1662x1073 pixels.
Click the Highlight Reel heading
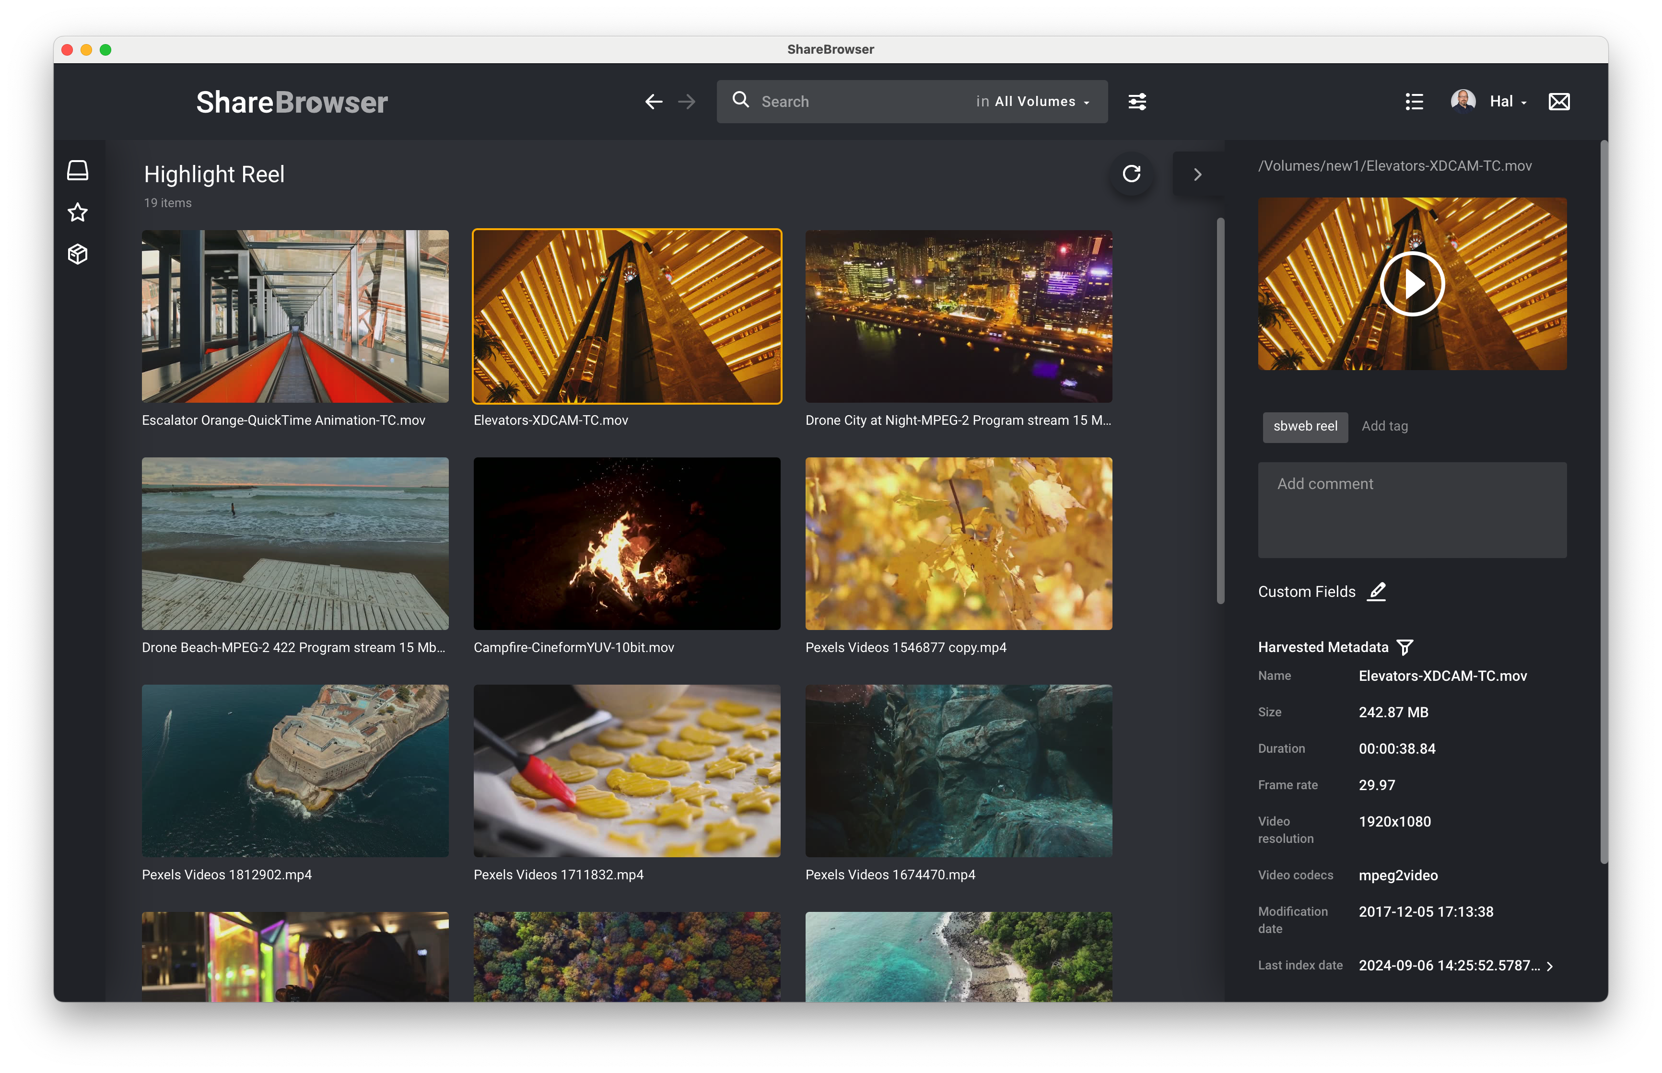(x=214, y=174)
